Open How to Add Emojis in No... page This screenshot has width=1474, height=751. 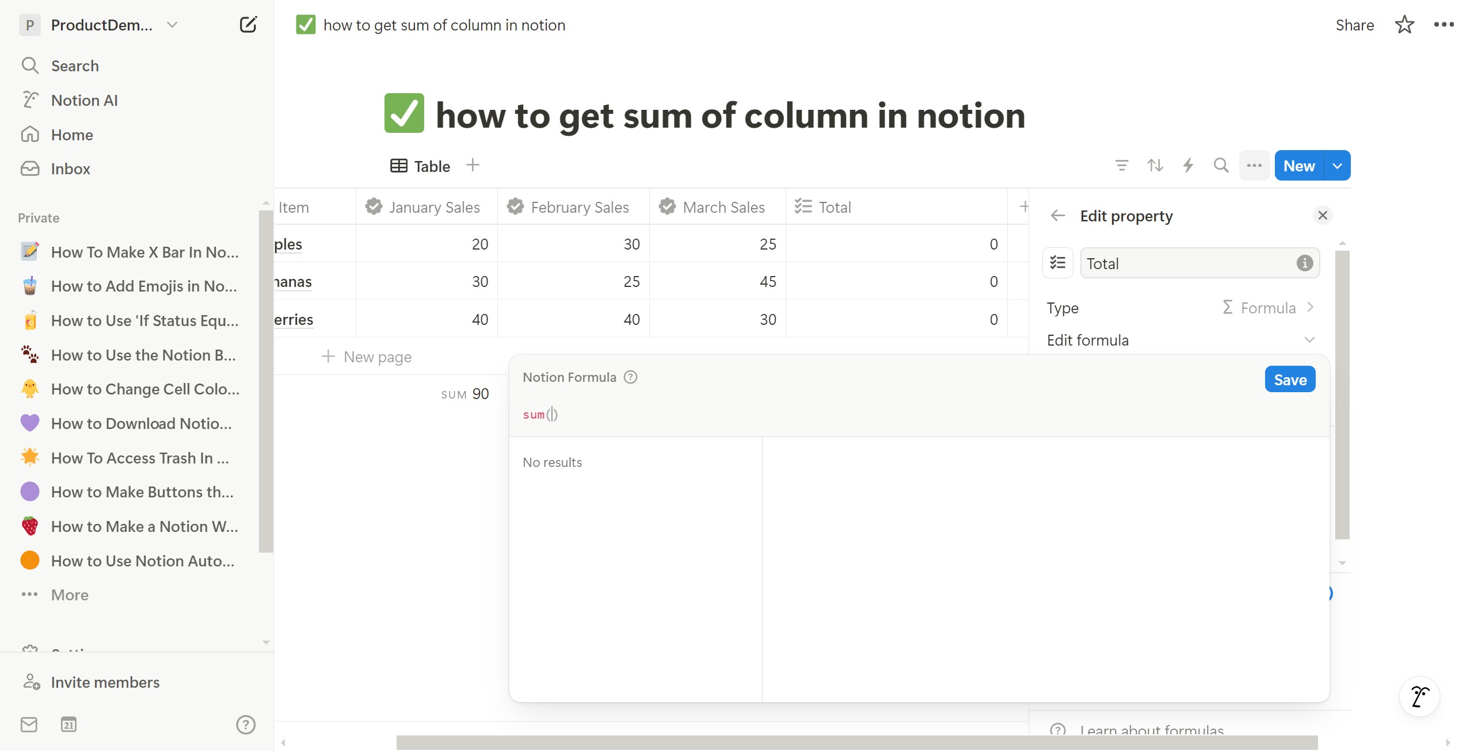(144, 286)
